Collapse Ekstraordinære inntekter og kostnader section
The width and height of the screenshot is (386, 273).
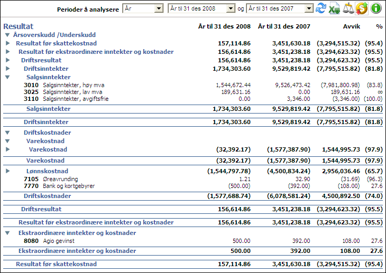(x=7, y=233)
